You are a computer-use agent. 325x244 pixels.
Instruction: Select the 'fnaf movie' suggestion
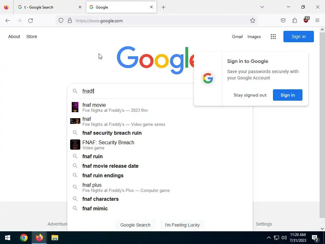[x=160, y=107]
